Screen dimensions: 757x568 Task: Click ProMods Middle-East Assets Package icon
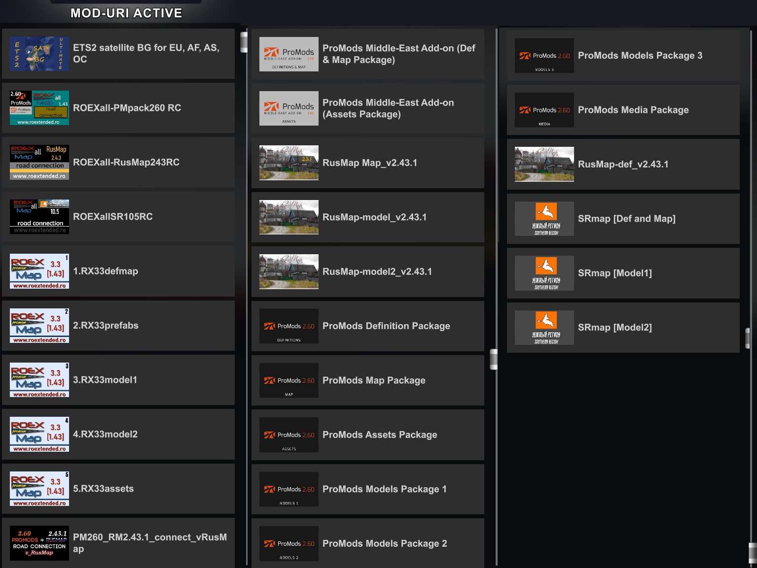289,108
